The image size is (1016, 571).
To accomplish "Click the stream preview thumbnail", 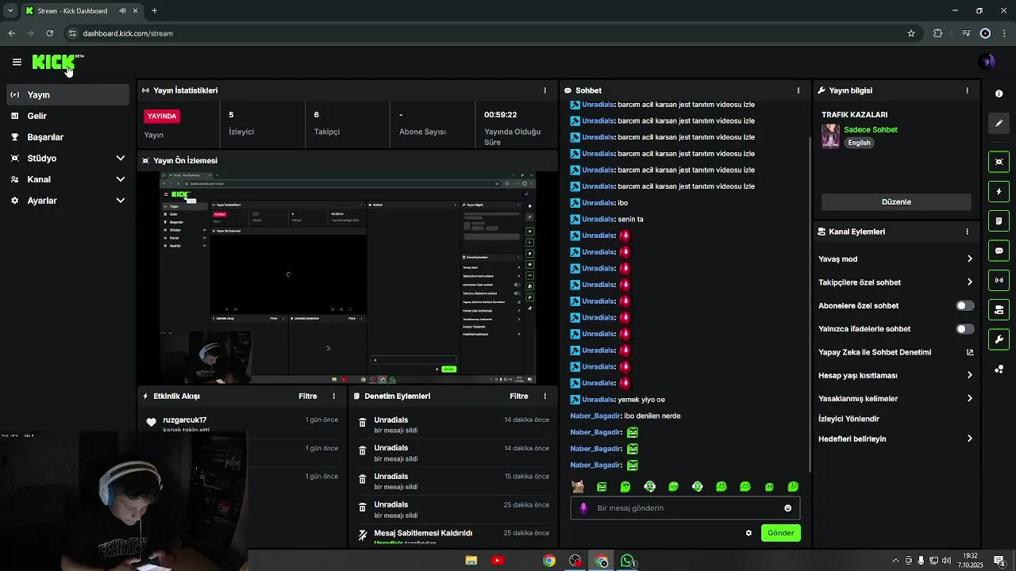I will coord(348,277).
